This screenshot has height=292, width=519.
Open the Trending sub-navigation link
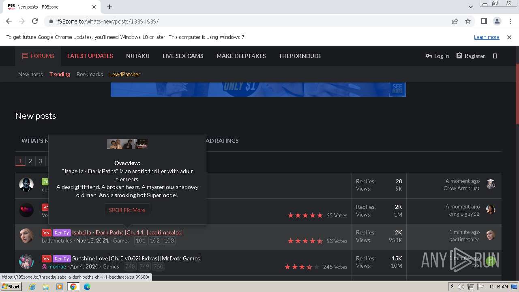click(60, 74)
